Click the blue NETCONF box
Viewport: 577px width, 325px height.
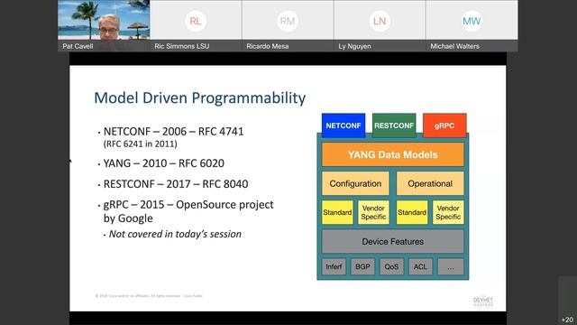(x=343, y=125)
